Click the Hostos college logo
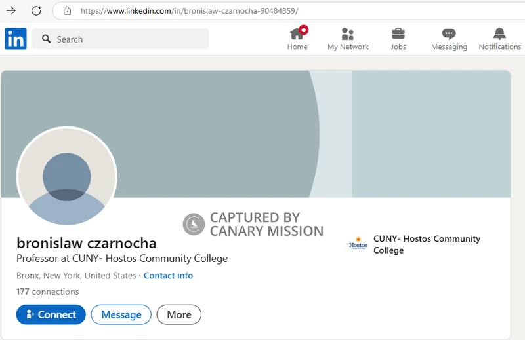525x340 pixels. click(x=358, y=244)
